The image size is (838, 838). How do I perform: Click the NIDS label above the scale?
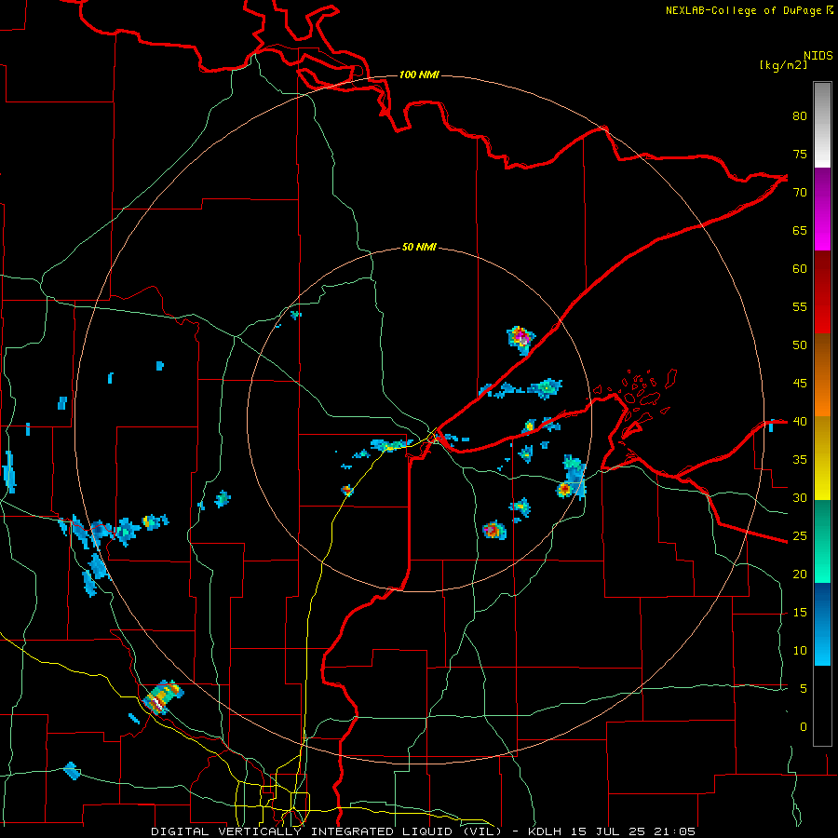(818, 56)
